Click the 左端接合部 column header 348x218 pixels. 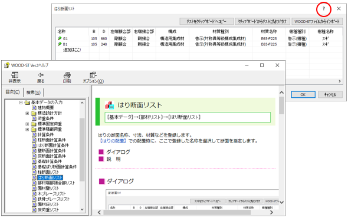(x=120, y=31)
